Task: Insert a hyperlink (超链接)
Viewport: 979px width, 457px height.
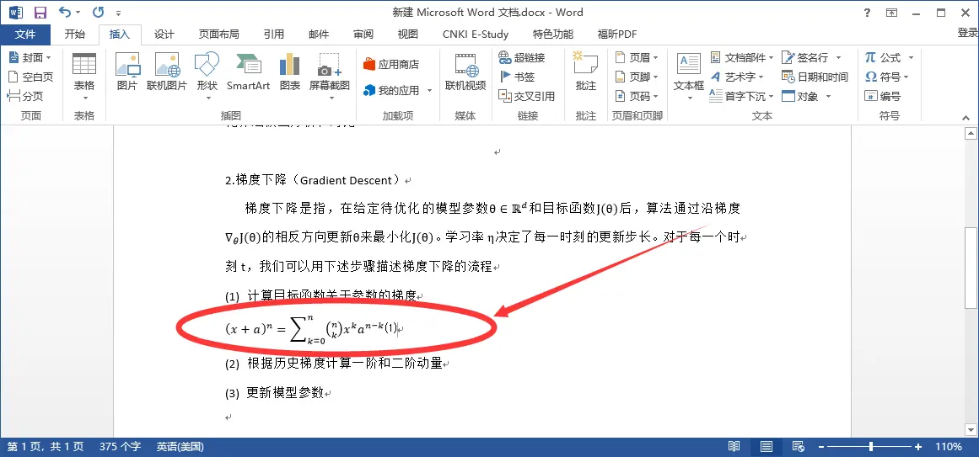Action: pyautogui.click(x=522, y=57)
